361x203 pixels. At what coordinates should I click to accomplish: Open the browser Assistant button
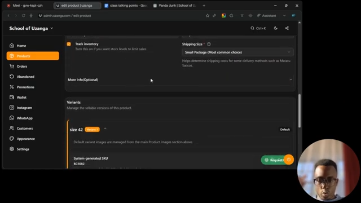click(267, 16)
